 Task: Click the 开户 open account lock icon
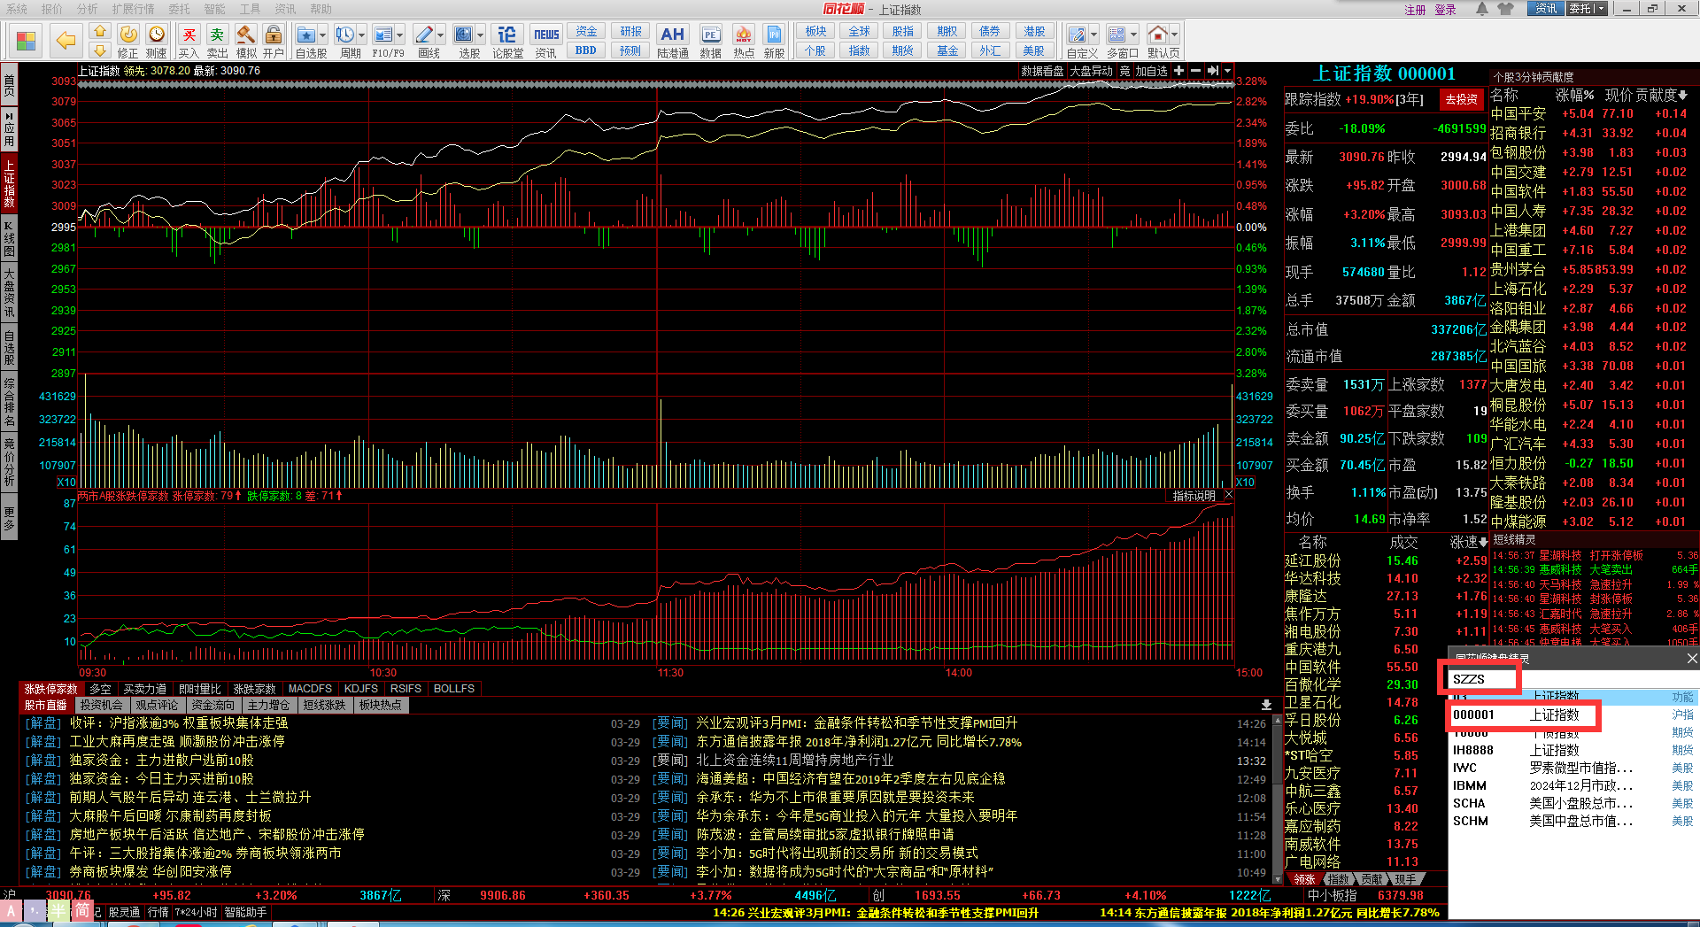[274, 41]
